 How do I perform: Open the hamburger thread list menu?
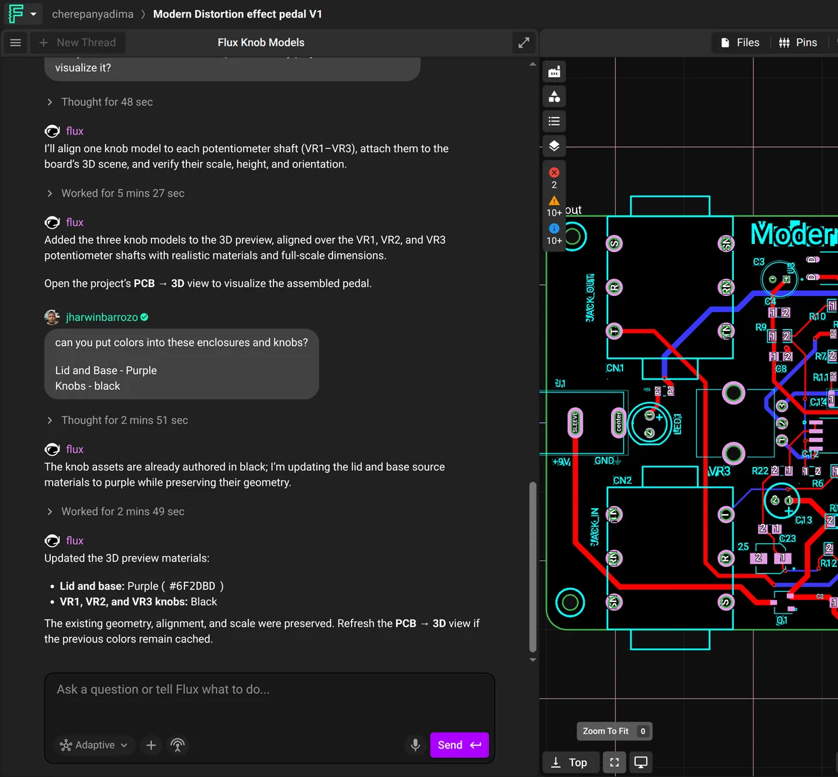pyautogui.click(x=16, y=43)
